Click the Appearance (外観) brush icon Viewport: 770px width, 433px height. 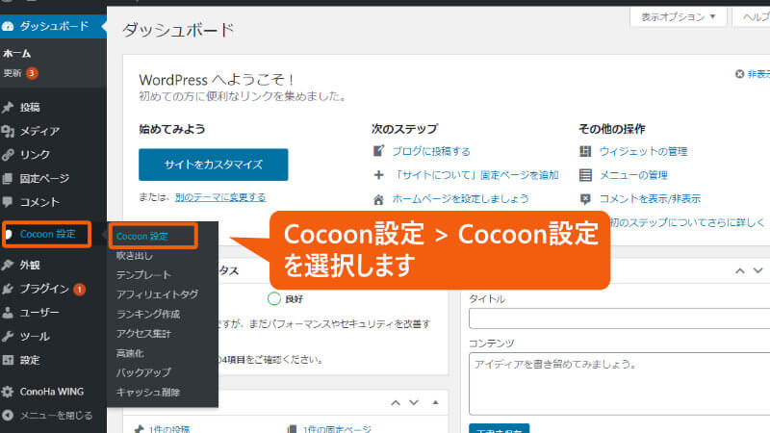8,266
